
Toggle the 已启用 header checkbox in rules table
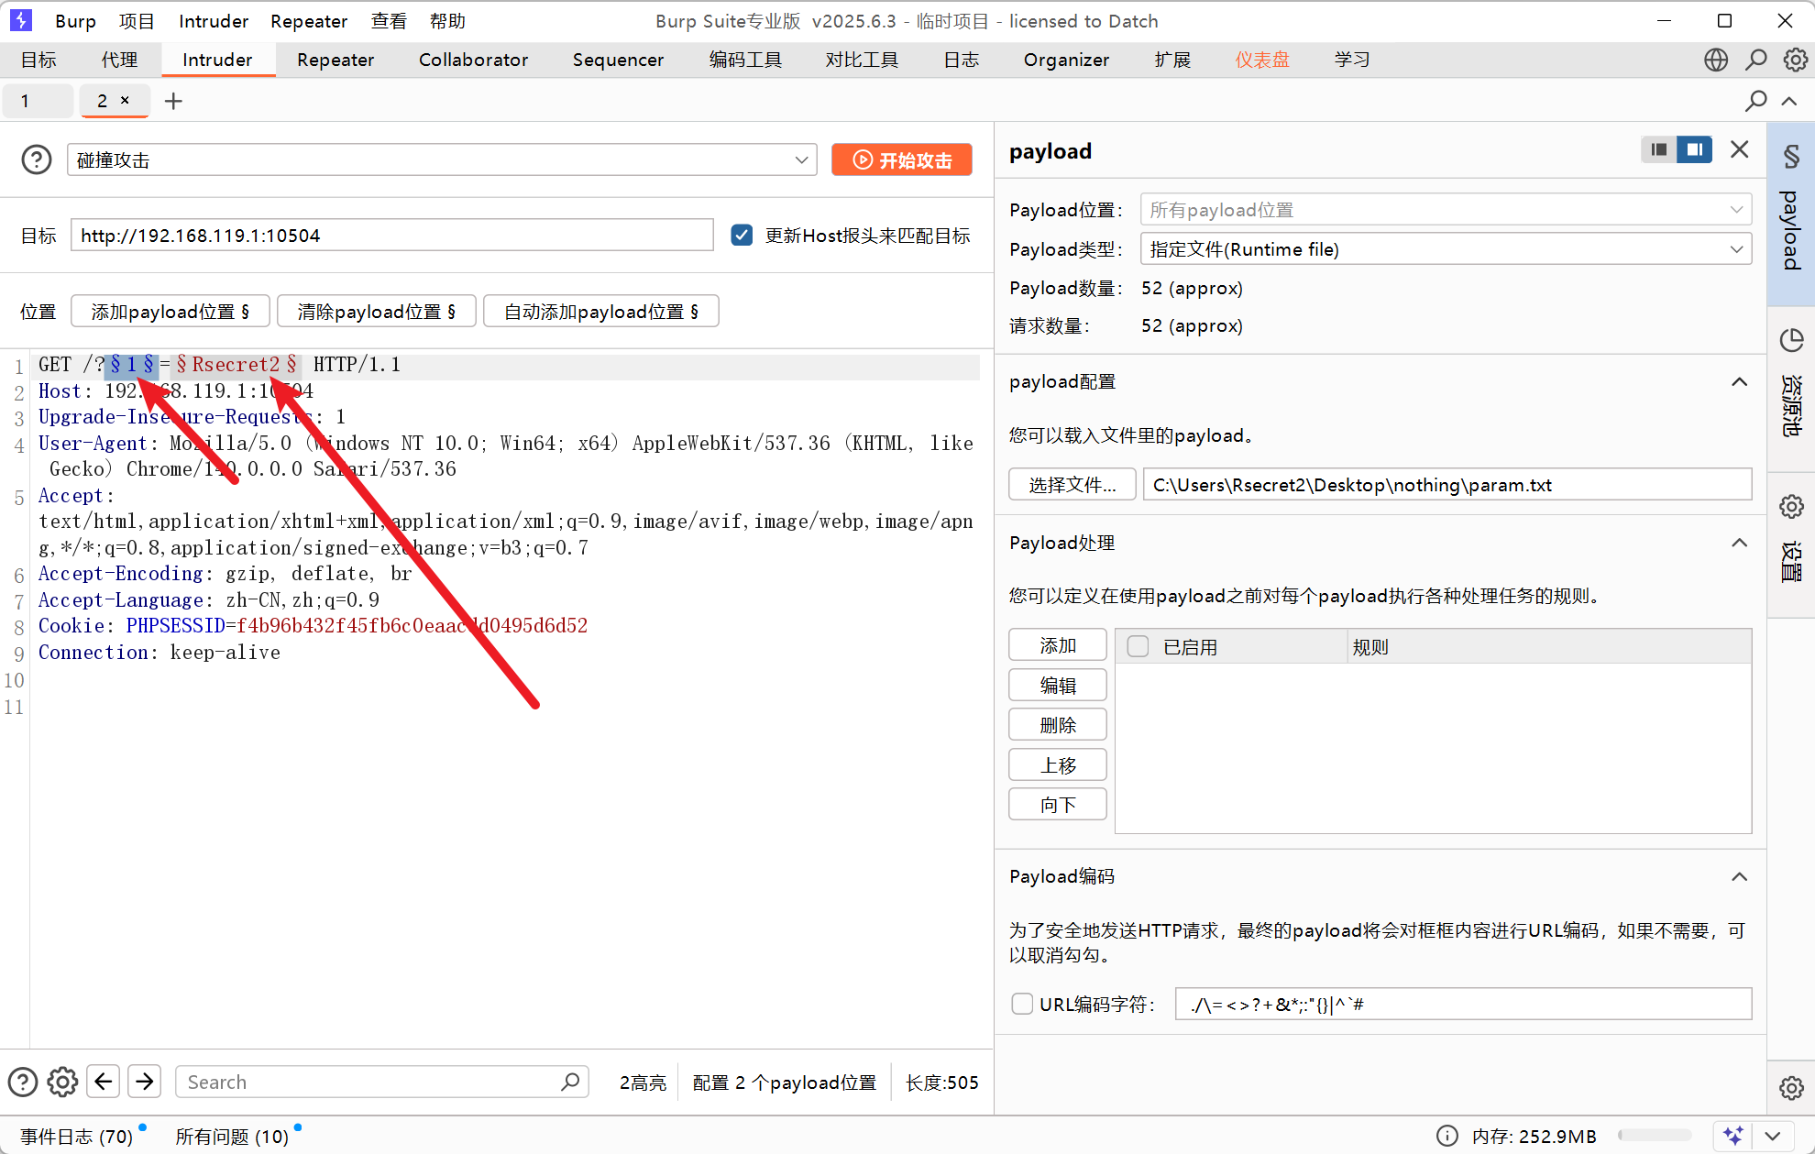(1138, 647)
